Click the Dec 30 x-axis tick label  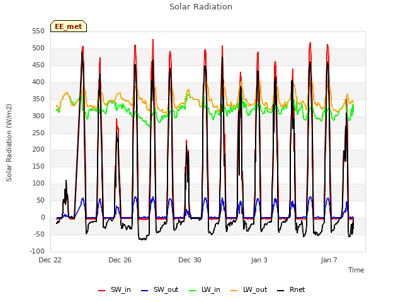[190, 260]
